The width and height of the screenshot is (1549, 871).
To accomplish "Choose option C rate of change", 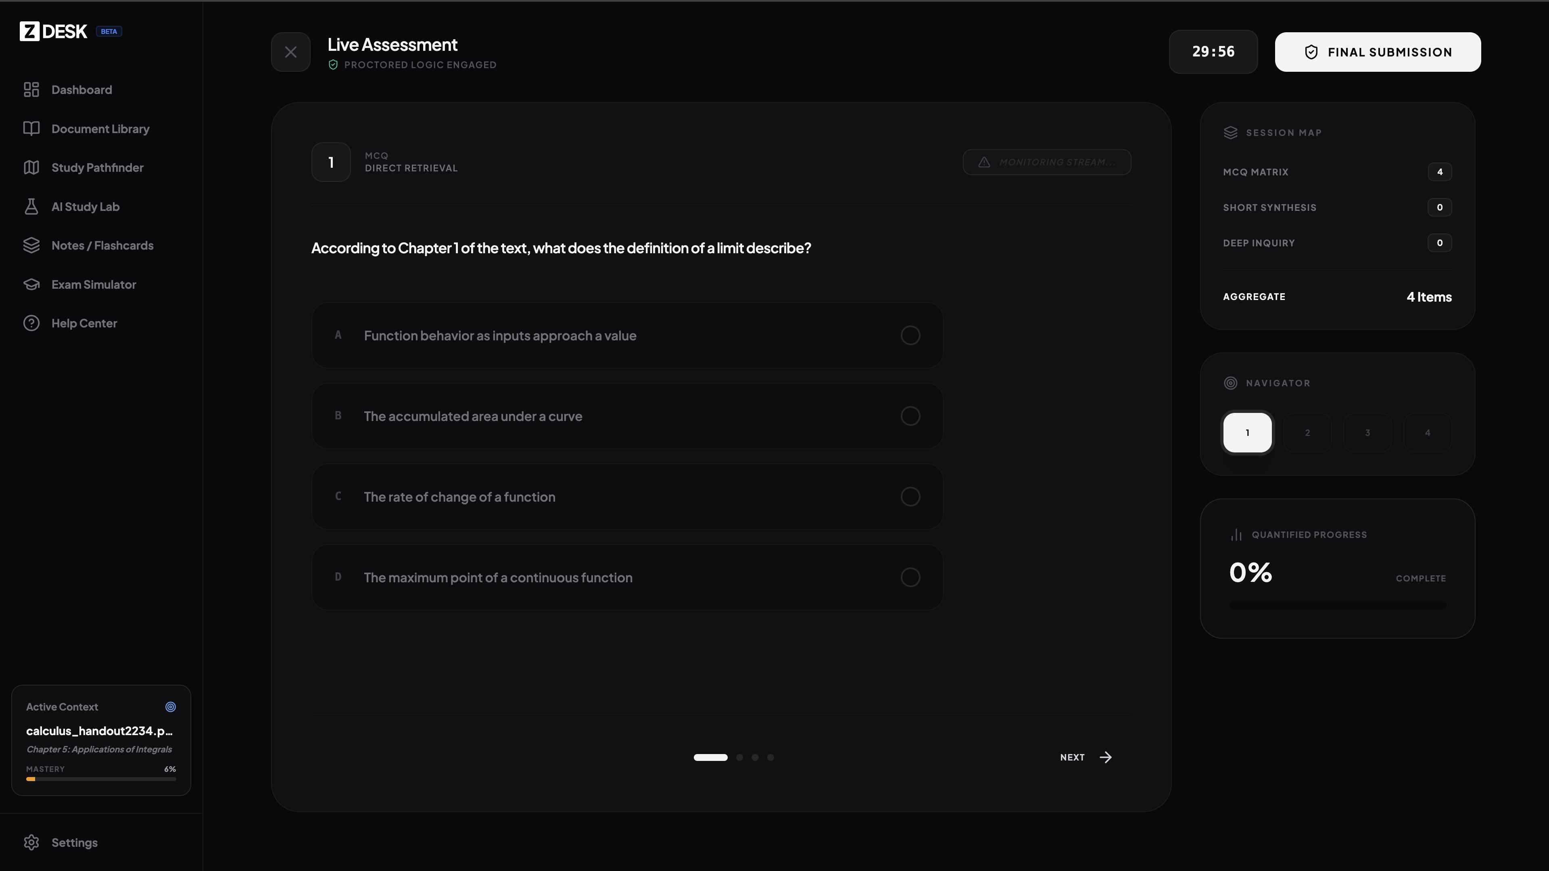I will [910, 496].
